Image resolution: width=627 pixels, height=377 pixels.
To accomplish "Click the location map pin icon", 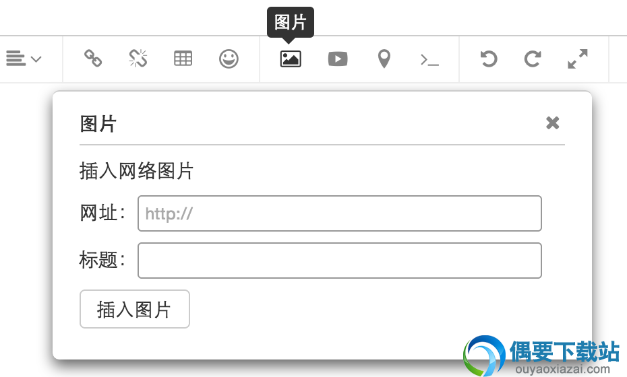I will [x=384, y=59].
